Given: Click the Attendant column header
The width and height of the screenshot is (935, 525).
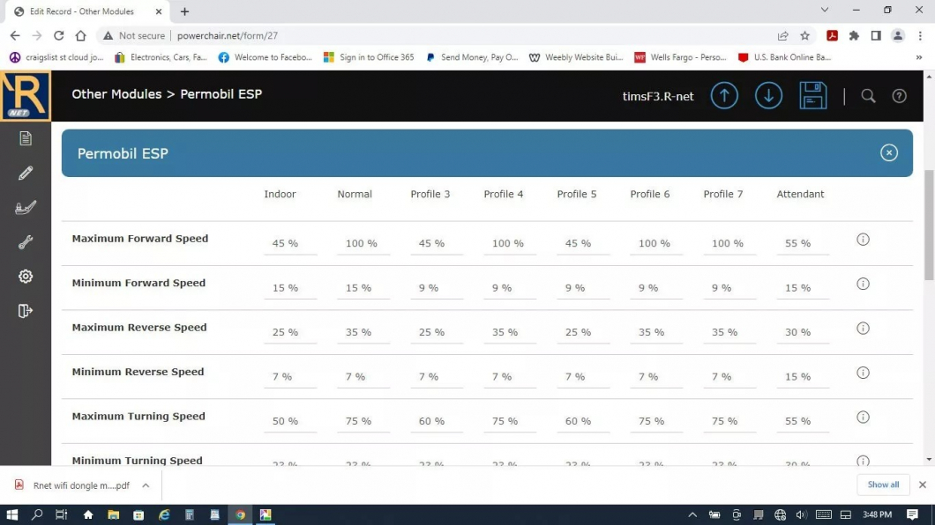Looking at the screenshot, I should coord(800,194).
